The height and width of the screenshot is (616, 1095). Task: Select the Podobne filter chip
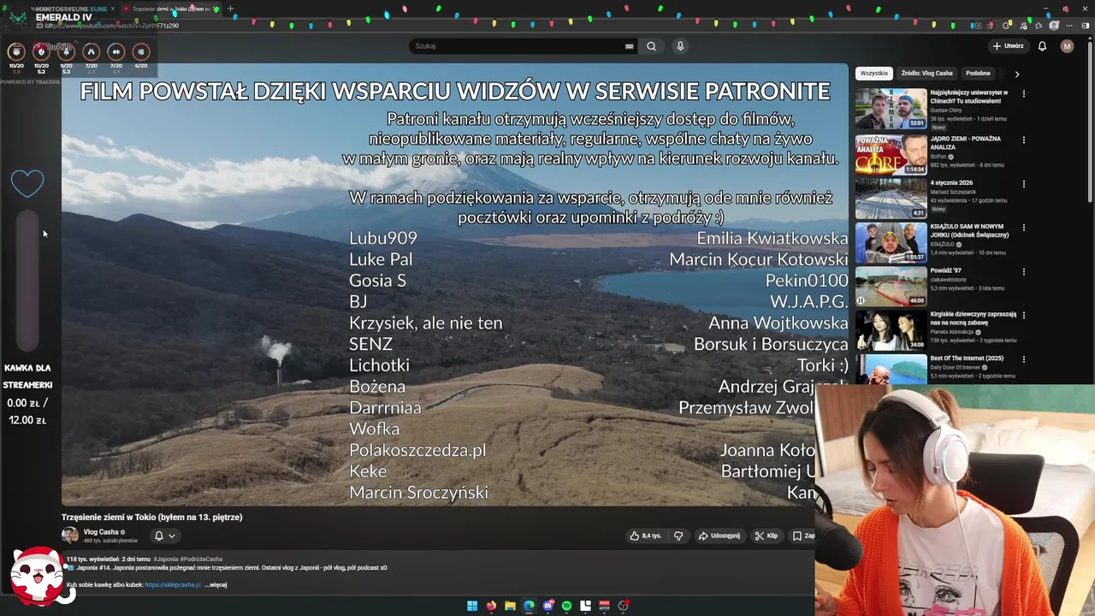coord(978,74)
